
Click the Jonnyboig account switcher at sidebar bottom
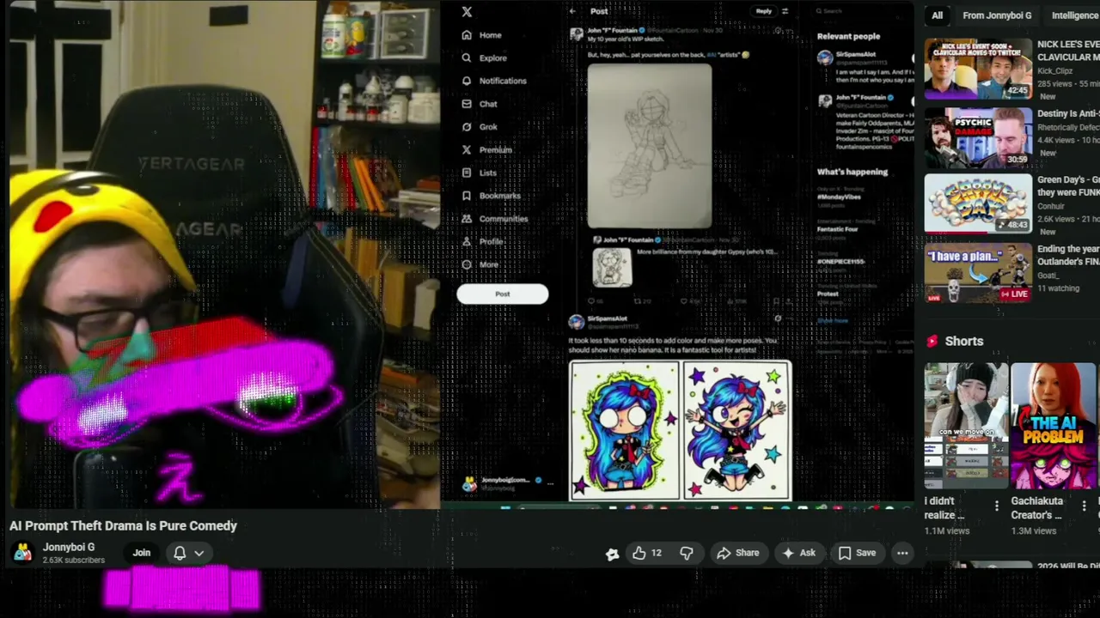507,483
